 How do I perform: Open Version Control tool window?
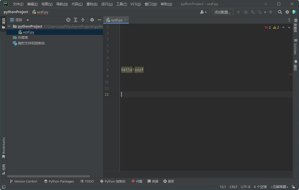(23, 181)
